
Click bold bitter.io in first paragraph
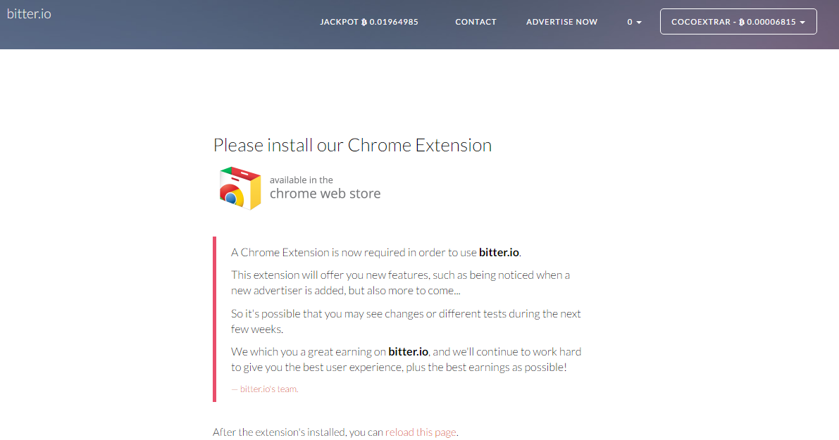(499, 252)
